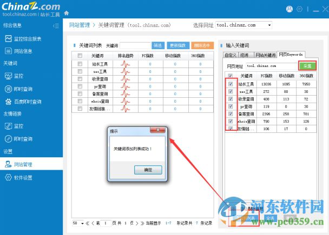
Task: View ranking trend chart for 站长工具
Action: [x=125, y=64]
